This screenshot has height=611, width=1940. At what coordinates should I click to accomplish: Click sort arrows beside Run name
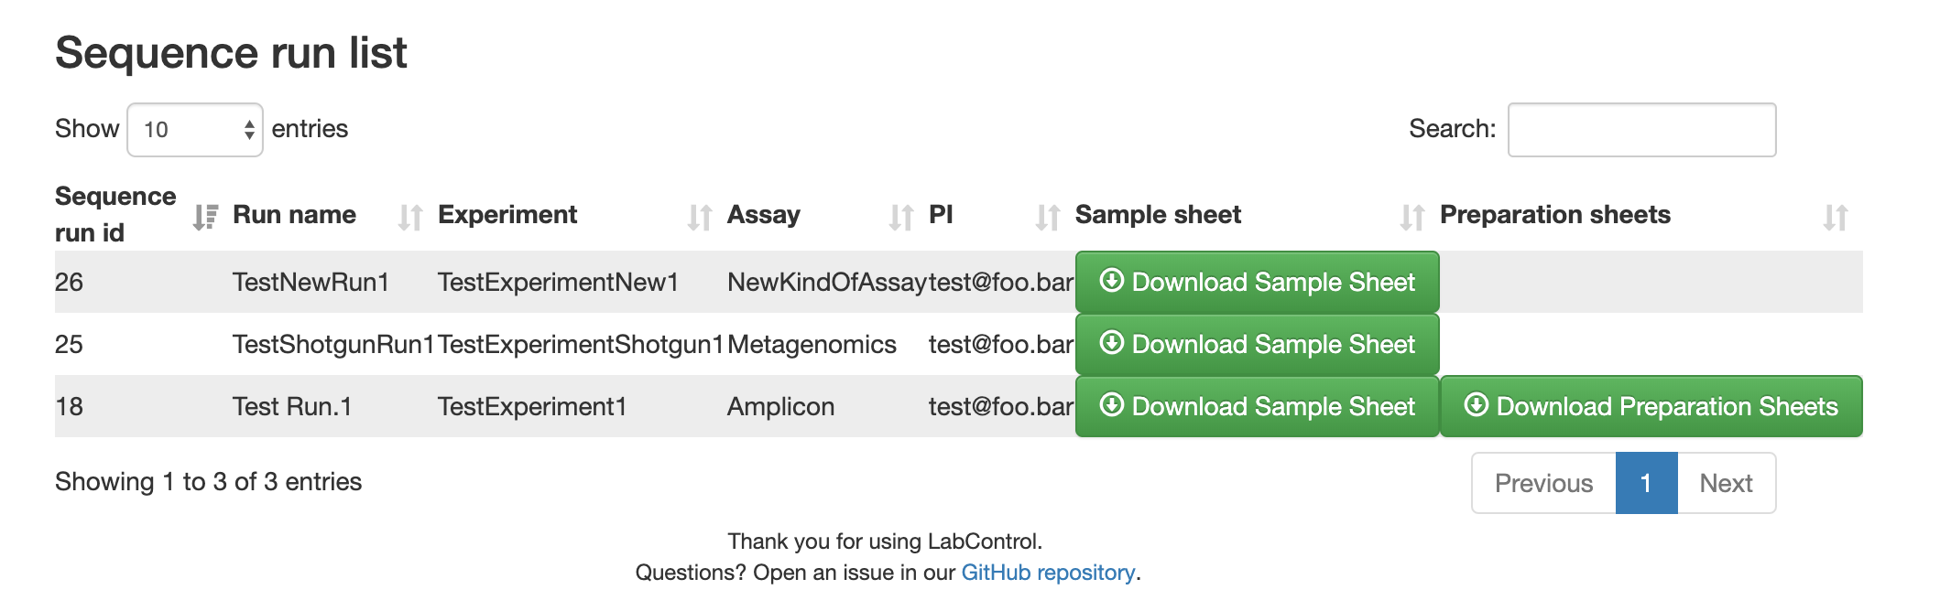click(410, 217)
